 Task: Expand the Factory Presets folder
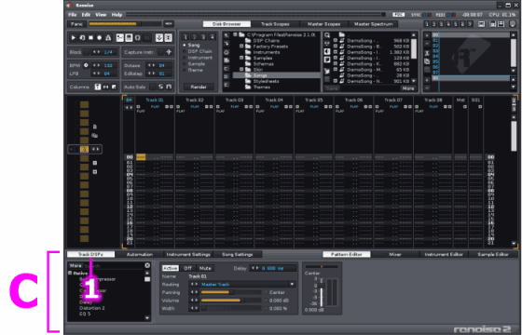coord(241,47)
